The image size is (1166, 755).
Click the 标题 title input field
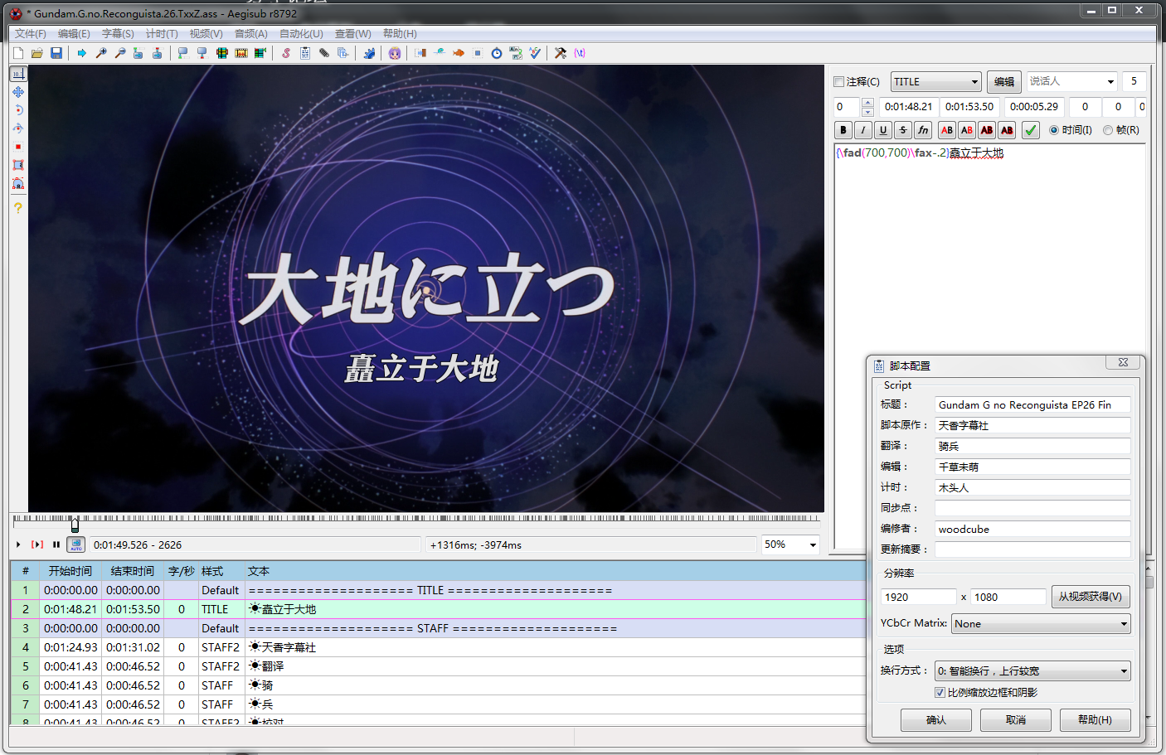(1032, 405)
